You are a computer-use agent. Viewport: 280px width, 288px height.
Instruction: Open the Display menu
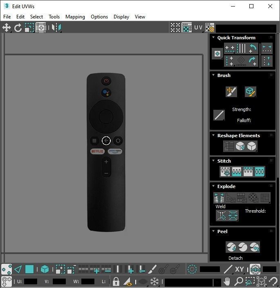click(121, 17)
